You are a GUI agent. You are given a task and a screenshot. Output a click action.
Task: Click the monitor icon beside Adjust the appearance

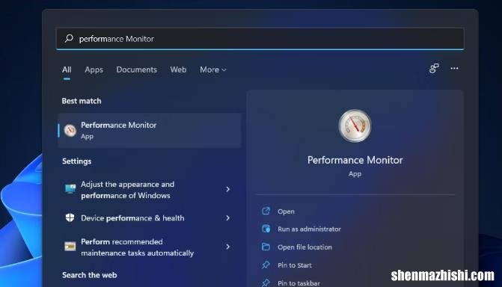70,189
